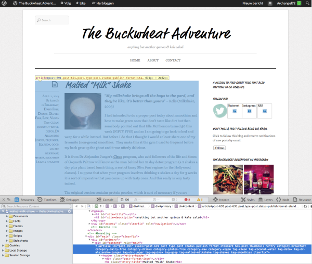Screen dimensions: 312x264
Task: Click the Leave a comment link
Action: pyautogui.click(x=47, y=162)
